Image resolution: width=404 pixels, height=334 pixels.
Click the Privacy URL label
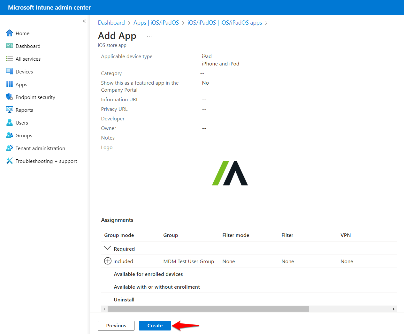coord(114,109)
